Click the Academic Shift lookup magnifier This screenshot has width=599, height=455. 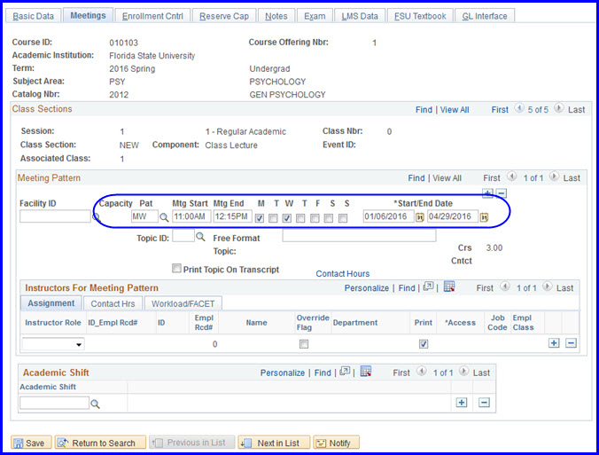coord(95,403)
